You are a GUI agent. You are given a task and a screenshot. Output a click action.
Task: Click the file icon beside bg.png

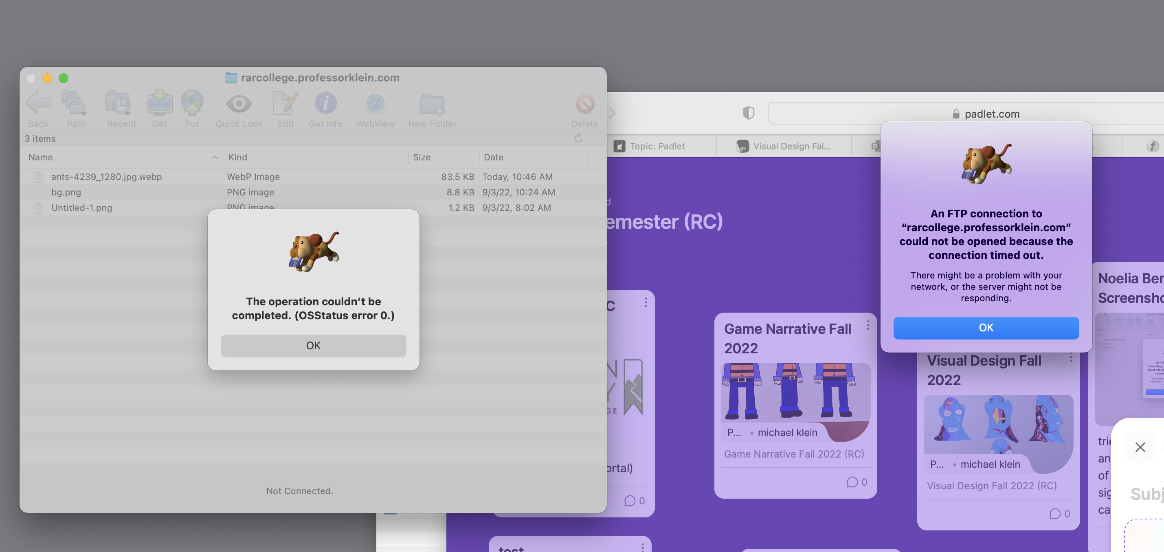point(38,192)
